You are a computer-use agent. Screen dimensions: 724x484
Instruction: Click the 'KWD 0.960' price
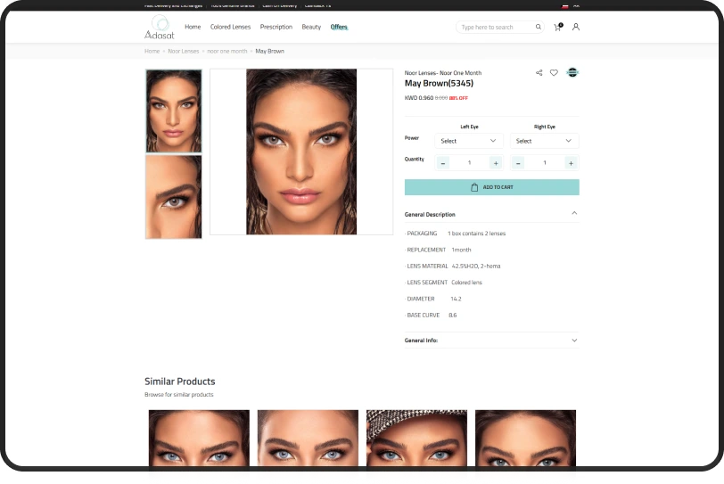(x=419, y=98)
